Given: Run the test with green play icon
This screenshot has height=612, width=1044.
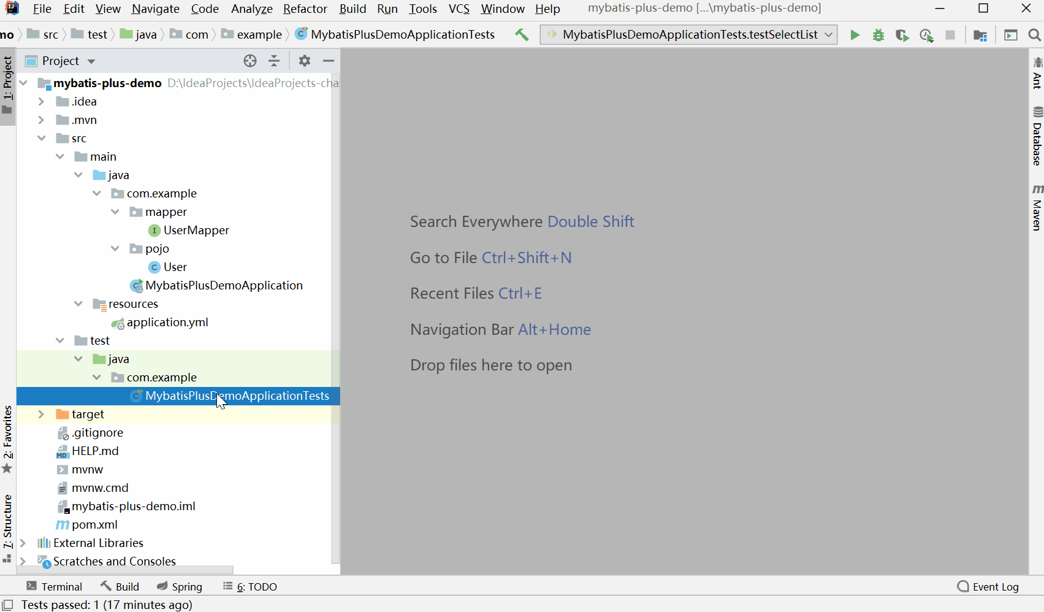Looking at the screenshot, I should click(855, 35).
